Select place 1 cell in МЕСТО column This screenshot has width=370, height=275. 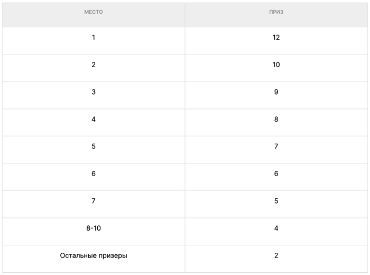(x=94, y=38)
